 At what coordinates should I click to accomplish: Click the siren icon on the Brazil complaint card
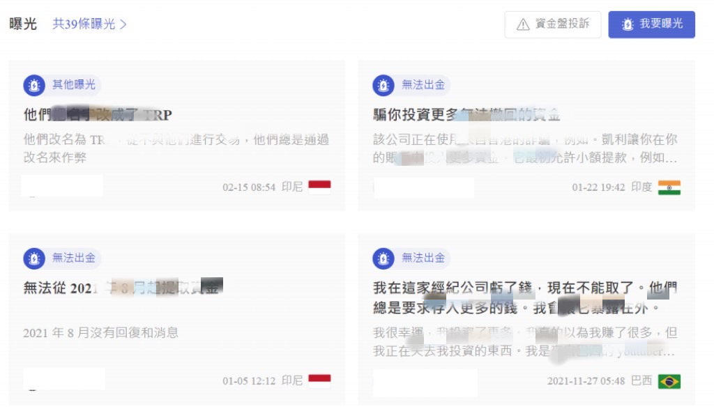point(383,258)
